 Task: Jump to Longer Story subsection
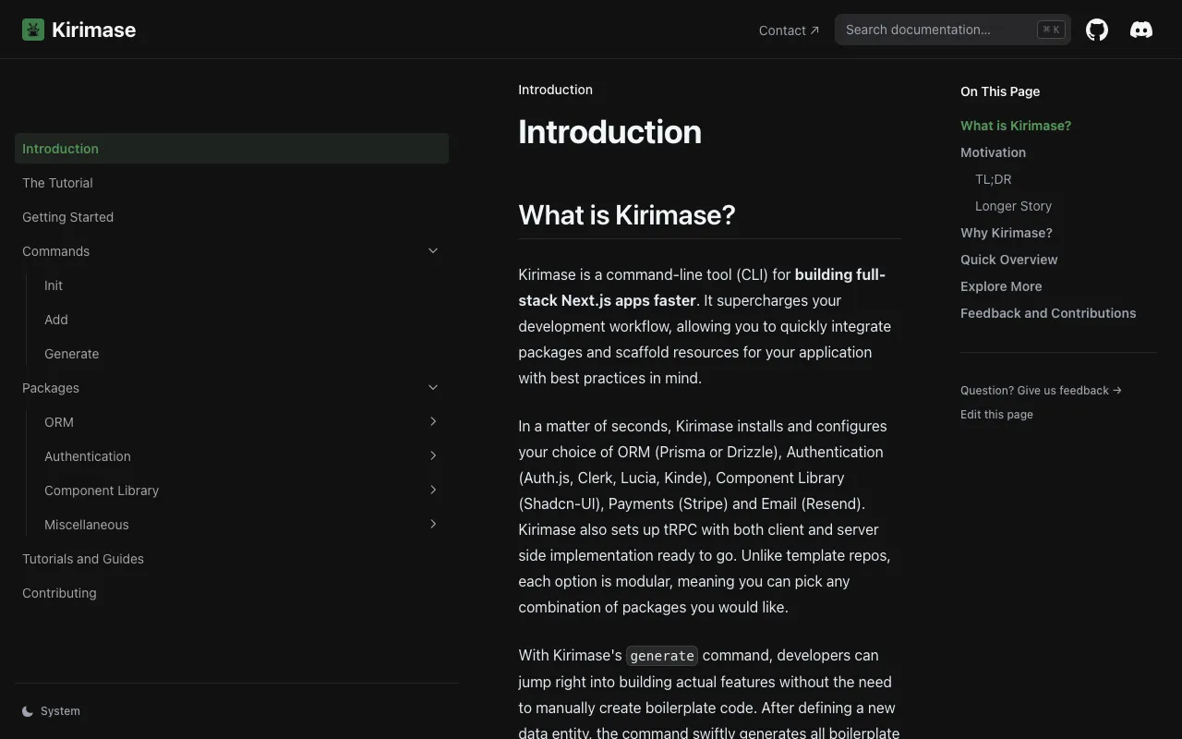coord(1014,206)
